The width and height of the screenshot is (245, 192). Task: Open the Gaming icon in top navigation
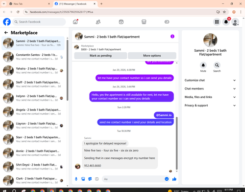click(167, 22)
